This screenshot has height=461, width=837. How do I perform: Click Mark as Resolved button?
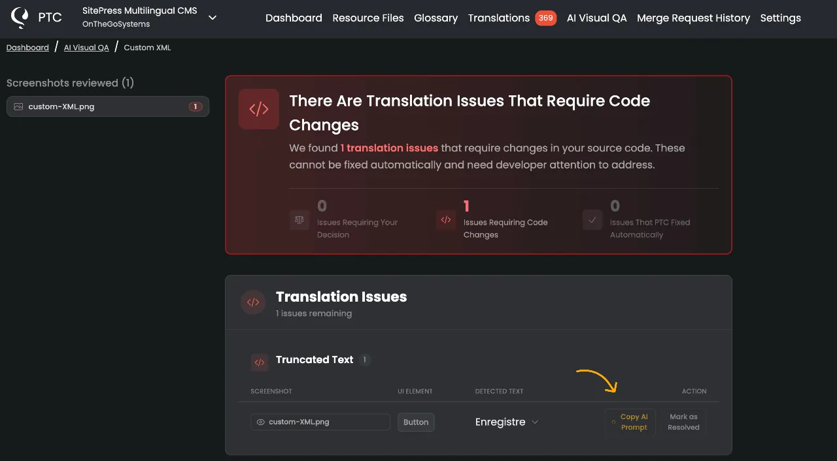pos(683,422)
